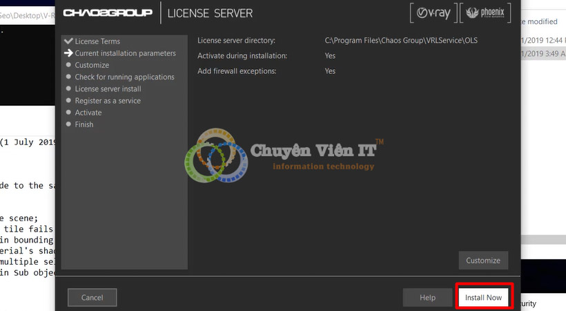566x311 pixels.
Task: Select License server install step
Action: click(108, 89)
